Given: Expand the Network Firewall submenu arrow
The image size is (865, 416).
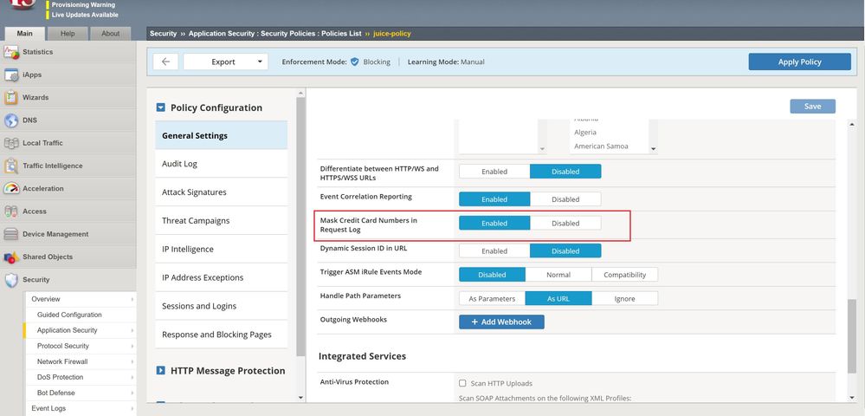Looking at the screenshot, I should tap(132, 361).
